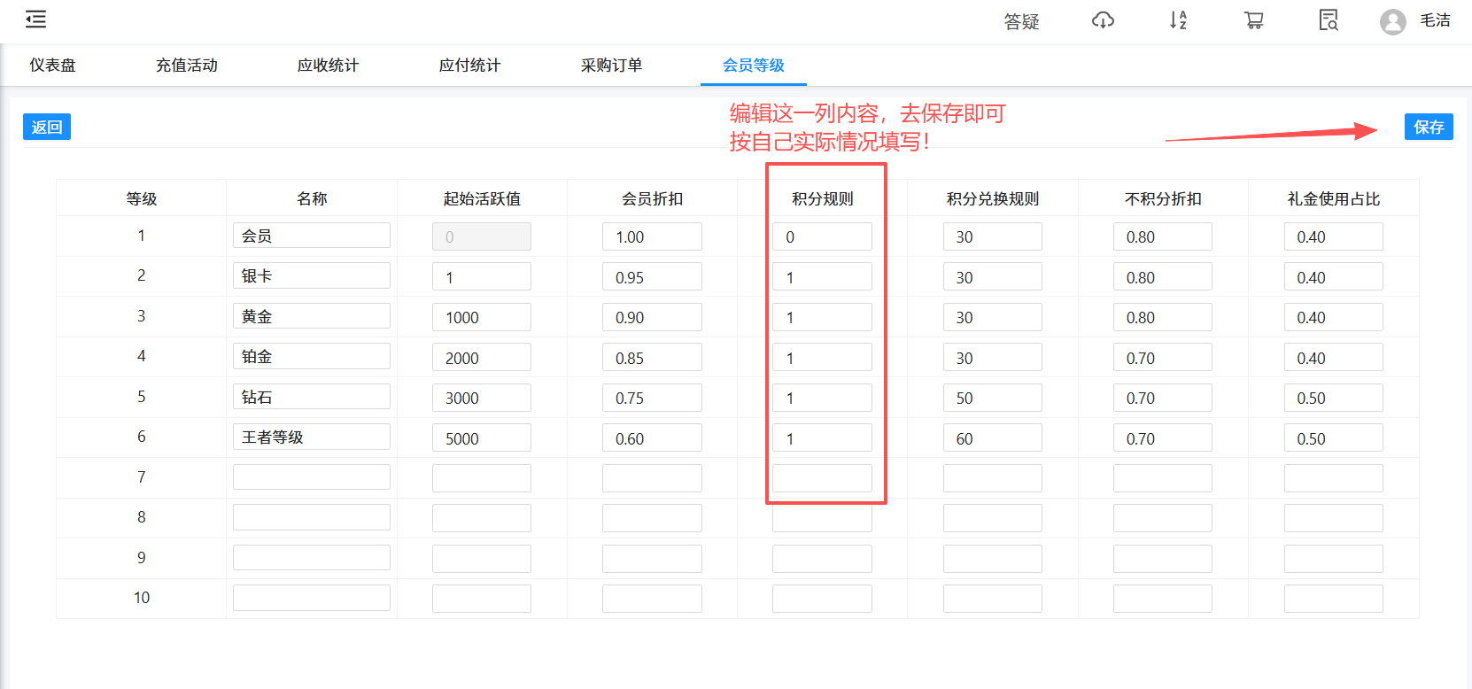The height and width of the screenshot is (689, 1472).
Task: Open the document search icon
Action: coord(1329,20)
